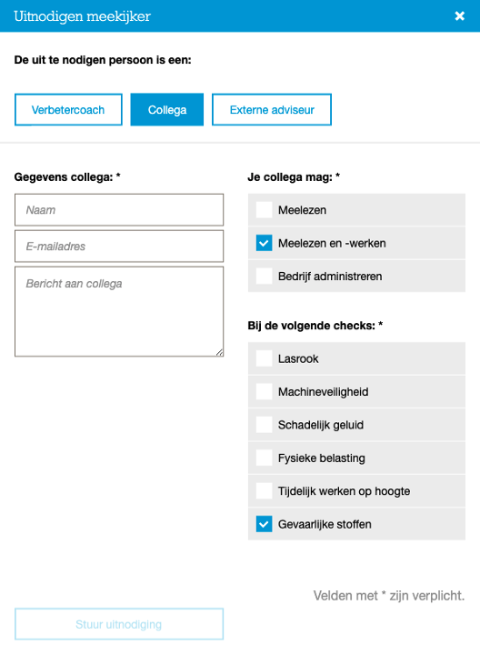Check the Meelezen checkbox
480x655 pixels.
click(264, 210)
